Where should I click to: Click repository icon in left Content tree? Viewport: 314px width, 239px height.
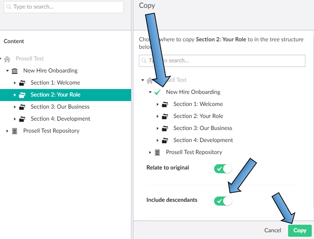coord(15,131)
